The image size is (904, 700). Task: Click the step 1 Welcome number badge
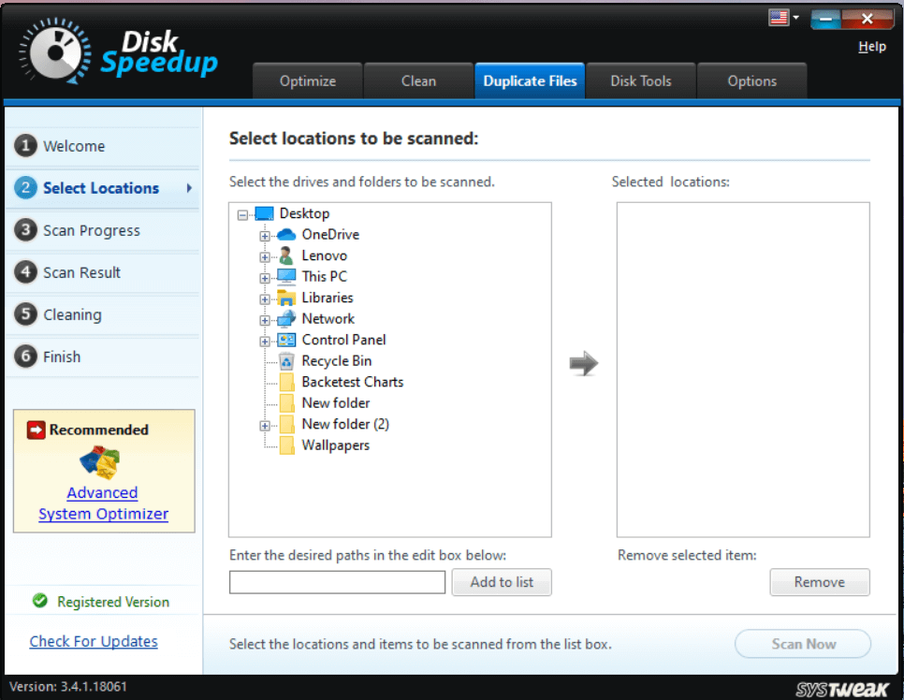coord(25,146)
